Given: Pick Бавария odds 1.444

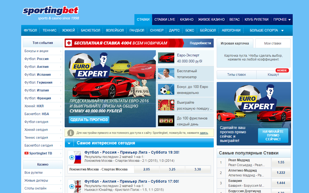Looking at the screenshot, I should pos(281,183).
